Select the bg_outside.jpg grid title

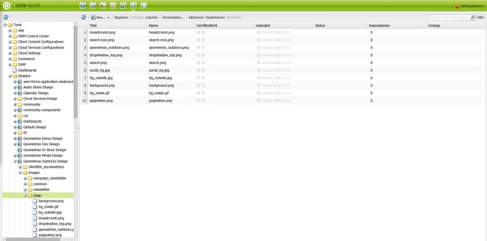pyautogui.click(x=101, y=78)
